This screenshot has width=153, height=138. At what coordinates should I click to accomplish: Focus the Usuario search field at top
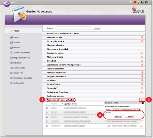tap(73, 28)
